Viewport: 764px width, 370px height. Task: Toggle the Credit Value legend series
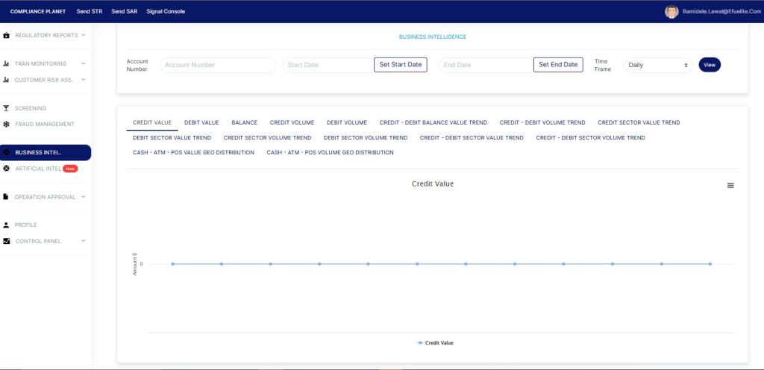point(436,343)
